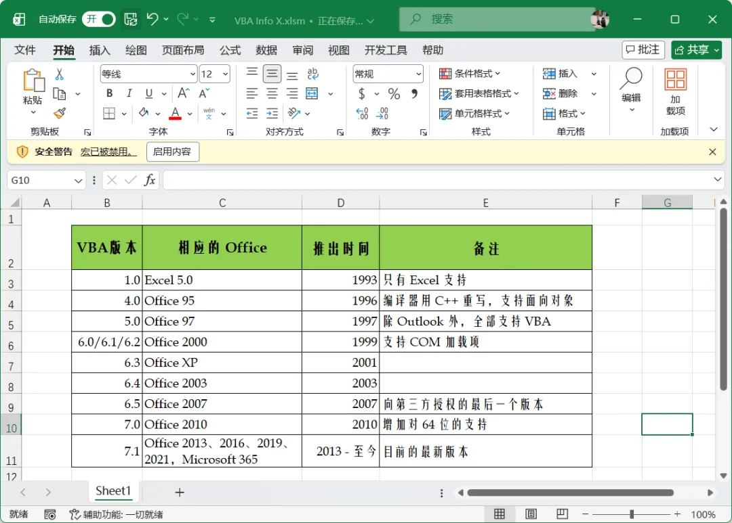This screenshot has width=732, height=523.
Task: Increase indent in cell
Action: pyautogui.click(x=272, y=113)
